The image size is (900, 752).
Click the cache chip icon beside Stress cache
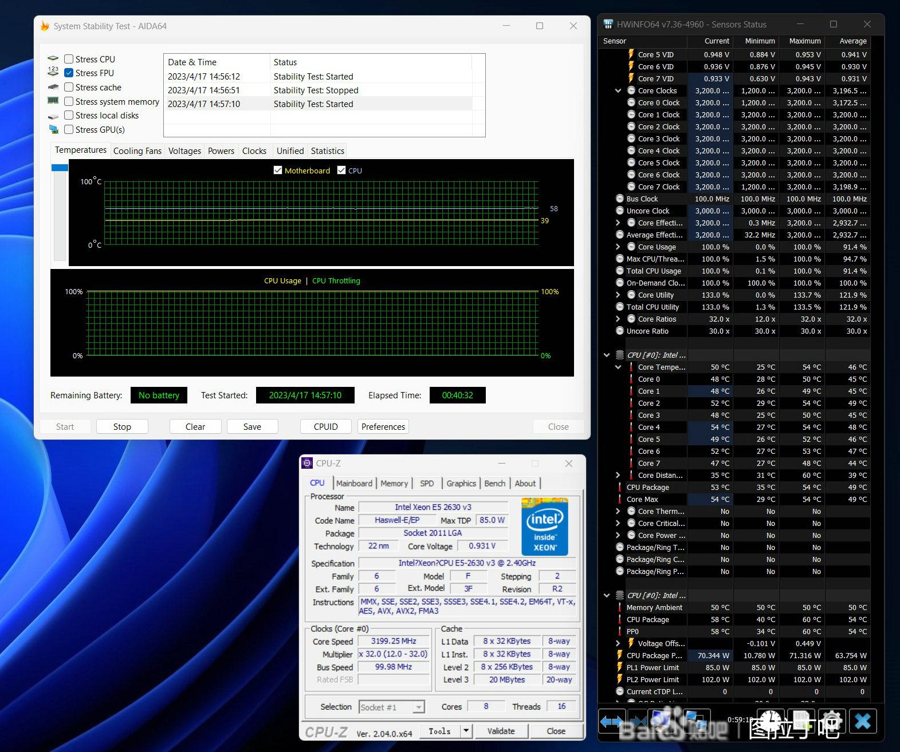[53, 87]
